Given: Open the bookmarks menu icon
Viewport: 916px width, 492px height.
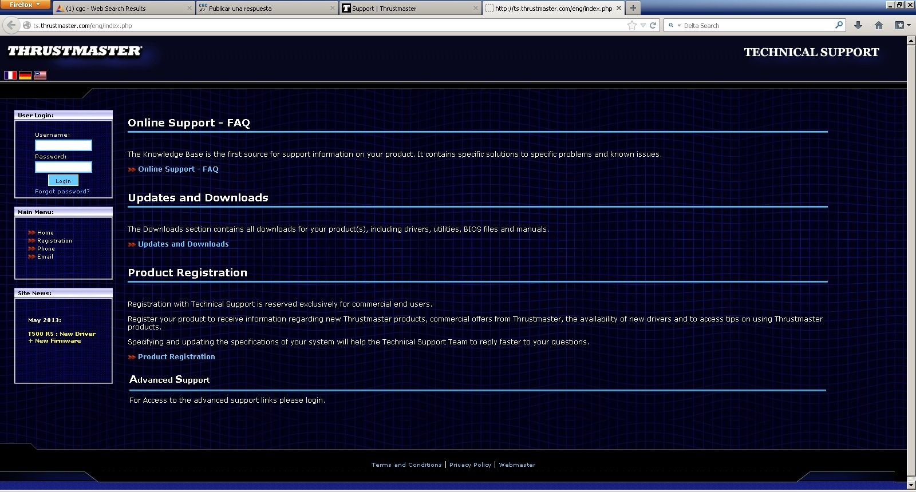Looking at the screenshot, I should [x=902, y=25].
